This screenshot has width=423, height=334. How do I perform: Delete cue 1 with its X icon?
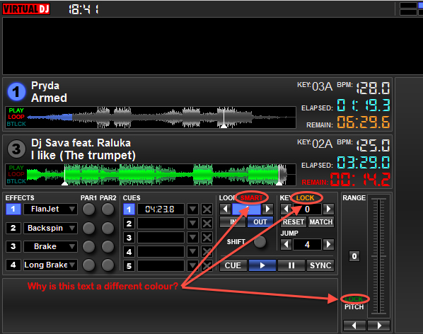[x=207, y=209]
